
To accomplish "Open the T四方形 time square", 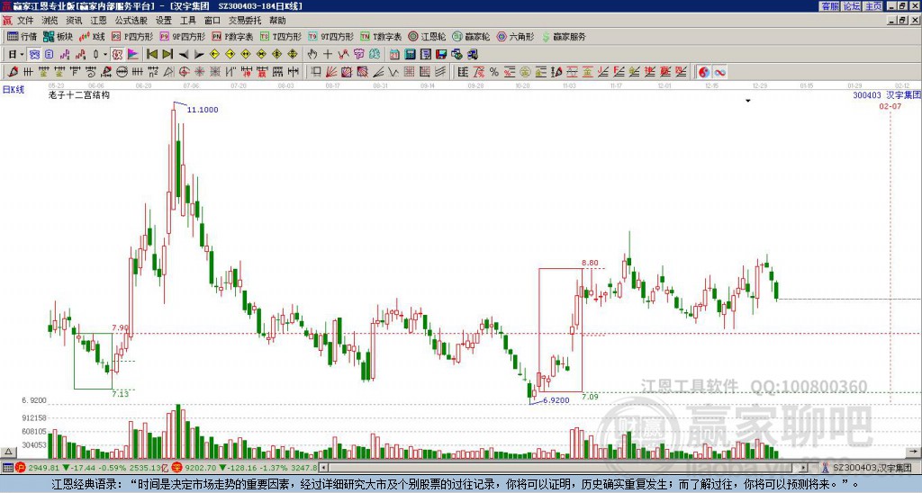I will tap(281, 36).
